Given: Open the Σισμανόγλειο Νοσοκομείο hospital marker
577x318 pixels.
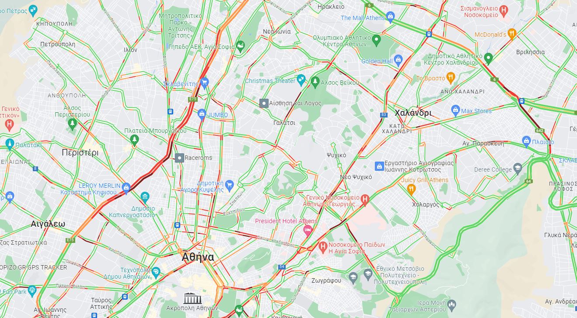Looking at the screenshot, I should [504, 10].
